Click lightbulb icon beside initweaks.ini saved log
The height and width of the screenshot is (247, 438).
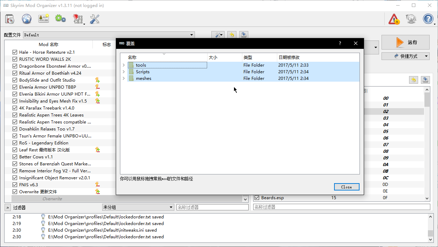click(x=43, y=230)
